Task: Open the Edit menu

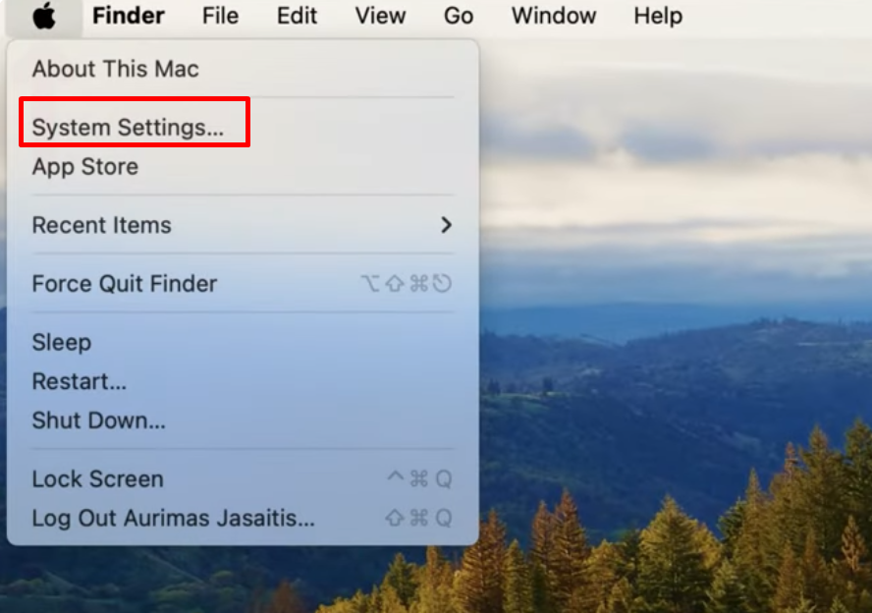Action: tap(297, 16)
